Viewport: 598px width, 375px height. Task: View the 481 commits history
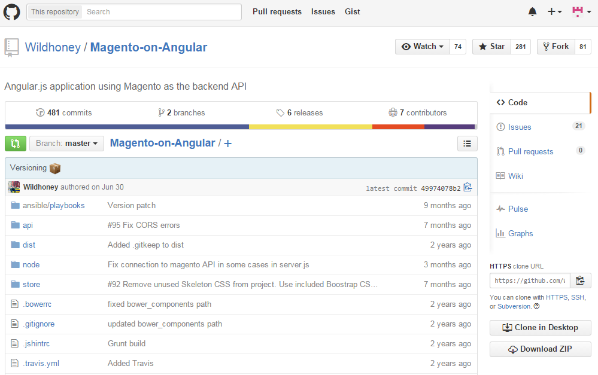[x=63, y=113]
